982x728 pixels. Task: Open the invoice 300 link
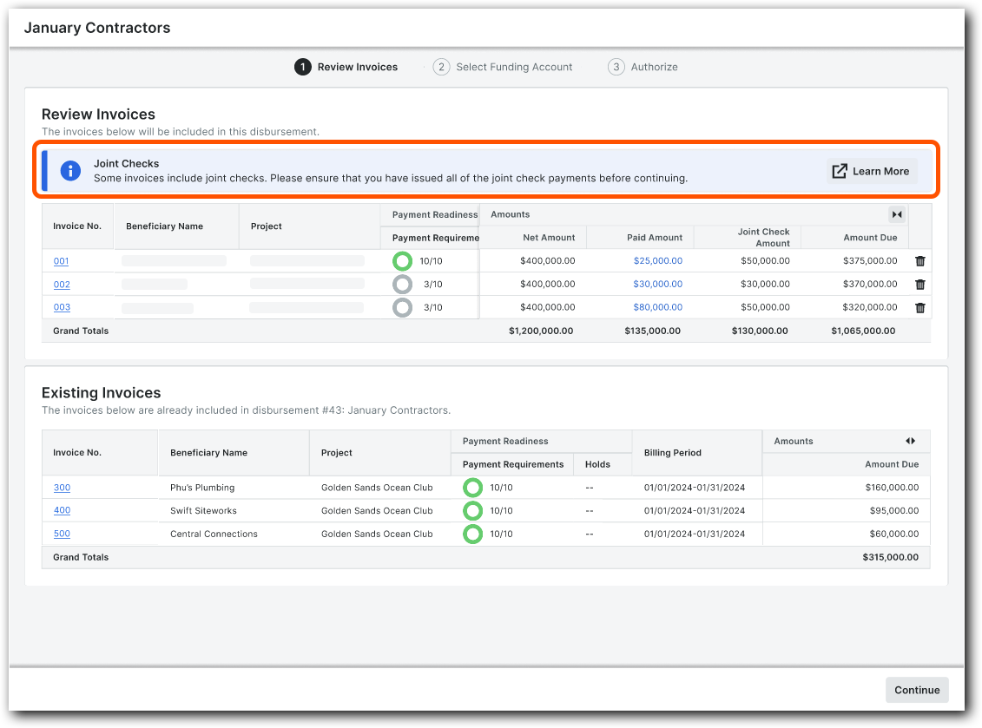point(62,488)
